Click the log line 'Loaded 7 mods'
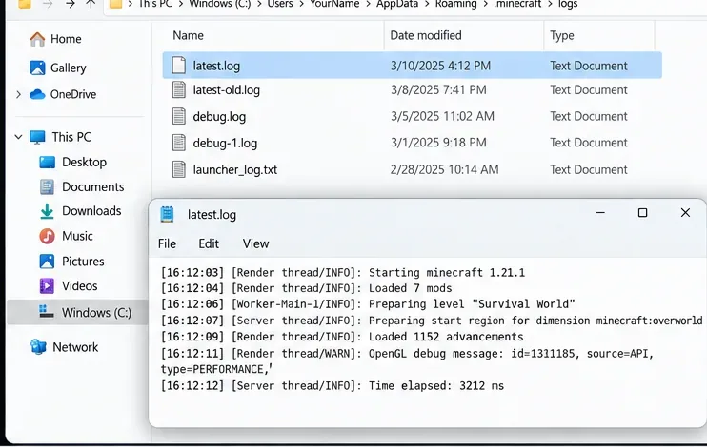 (306, 288)
